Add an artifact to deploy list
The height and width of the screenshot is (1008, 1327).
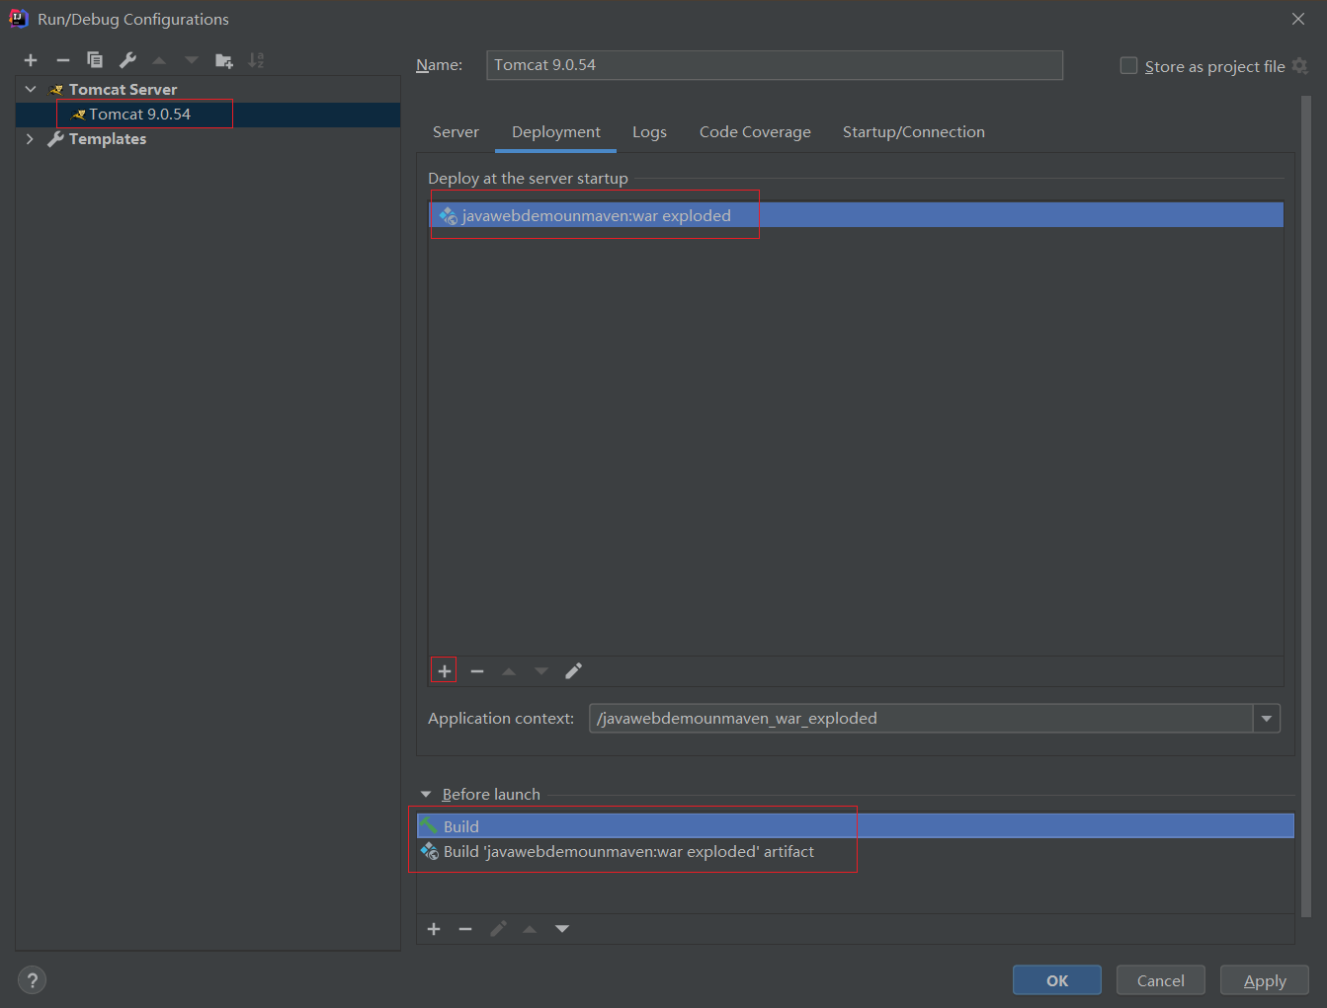[x=445, y=671]
